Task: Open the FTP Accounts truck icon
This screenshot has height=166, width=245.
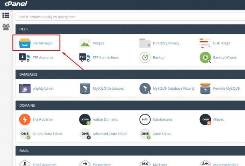Action: [24, 57]
